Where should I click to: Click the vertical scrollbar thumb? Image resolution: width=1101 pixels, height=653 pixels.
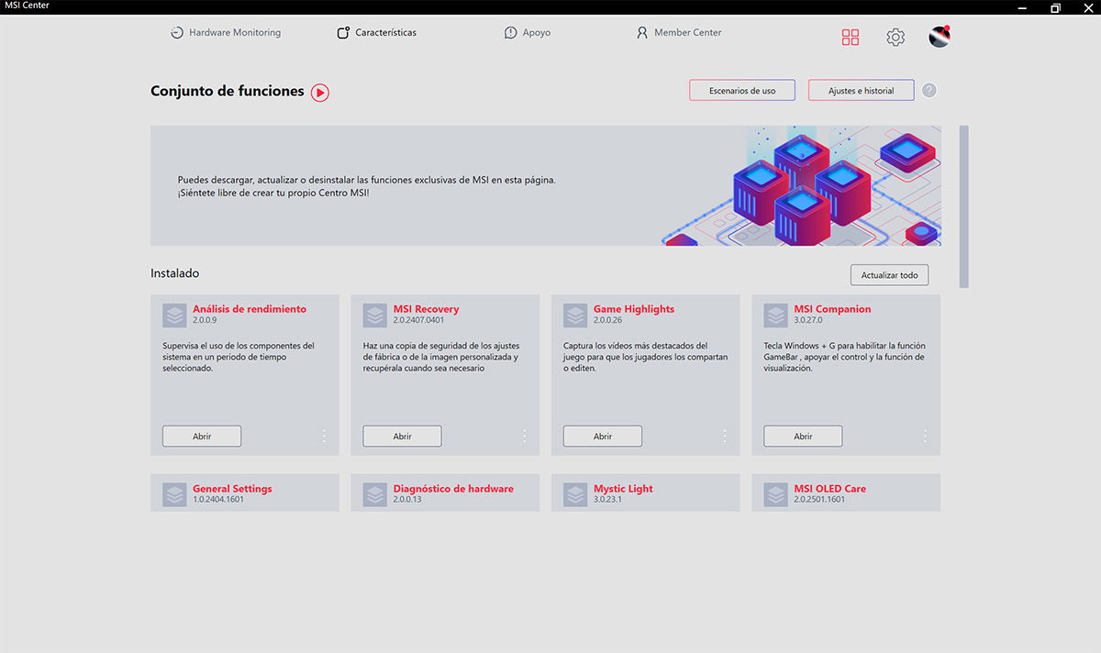[963, 206]
